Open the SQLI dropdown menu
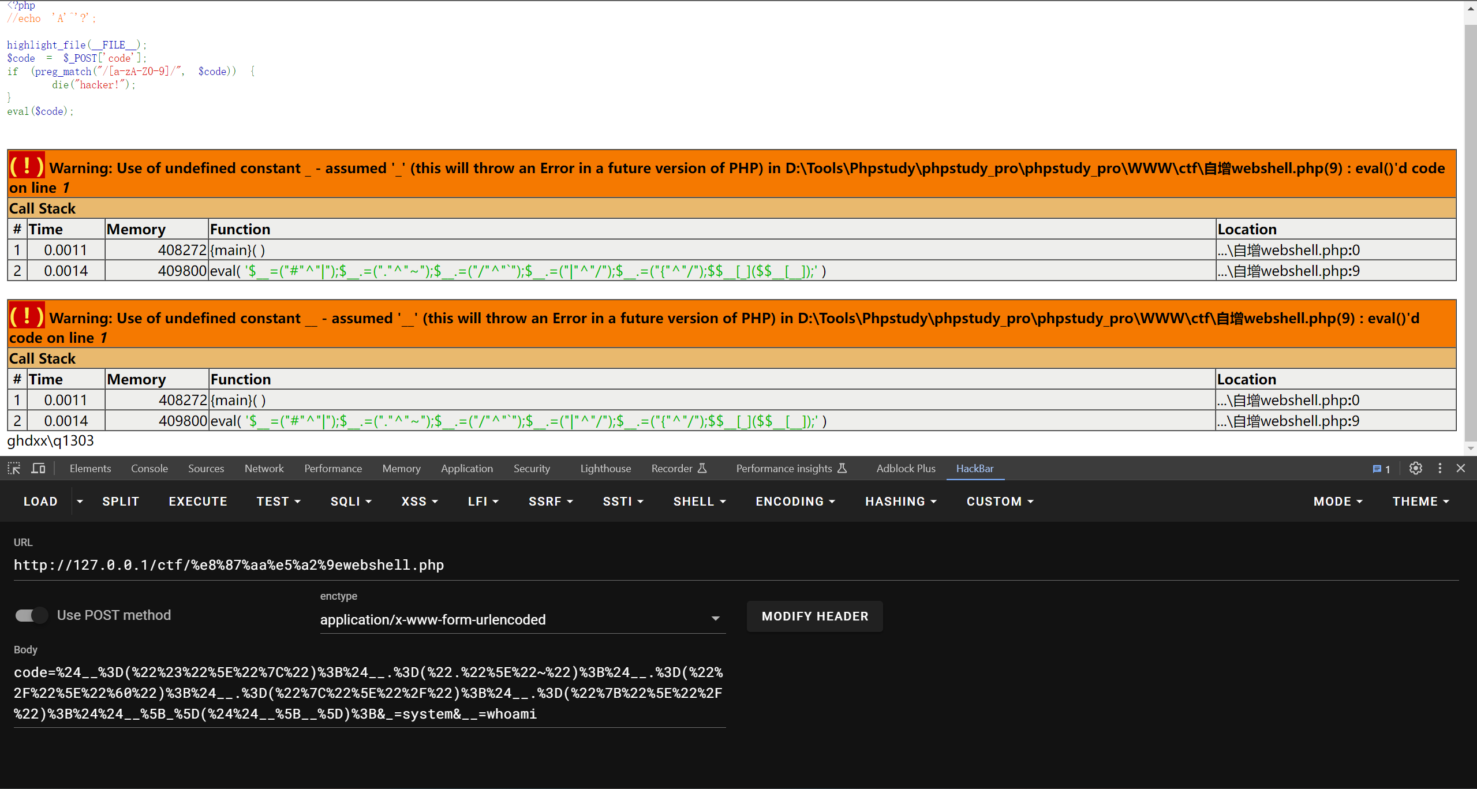The width and height of the screenshot is (1477, 789). click(351, 501)
